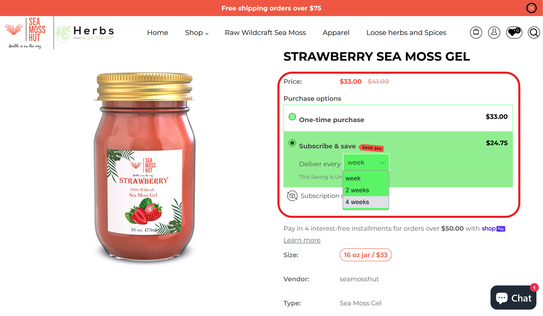Go to Raw Wildcraft Sea Moss page
Viewport: 543px width, 316px height.
pyautogui.click(x=265, y=33)
